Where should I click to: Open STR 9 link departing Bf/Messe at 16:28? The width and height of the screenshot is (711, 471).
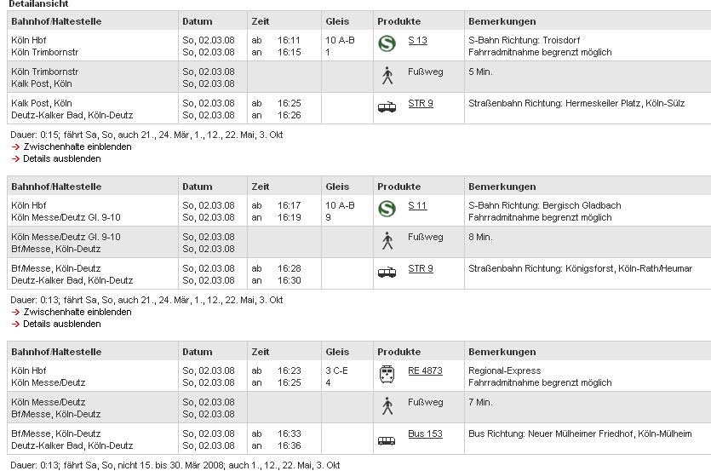click(421, 268)
